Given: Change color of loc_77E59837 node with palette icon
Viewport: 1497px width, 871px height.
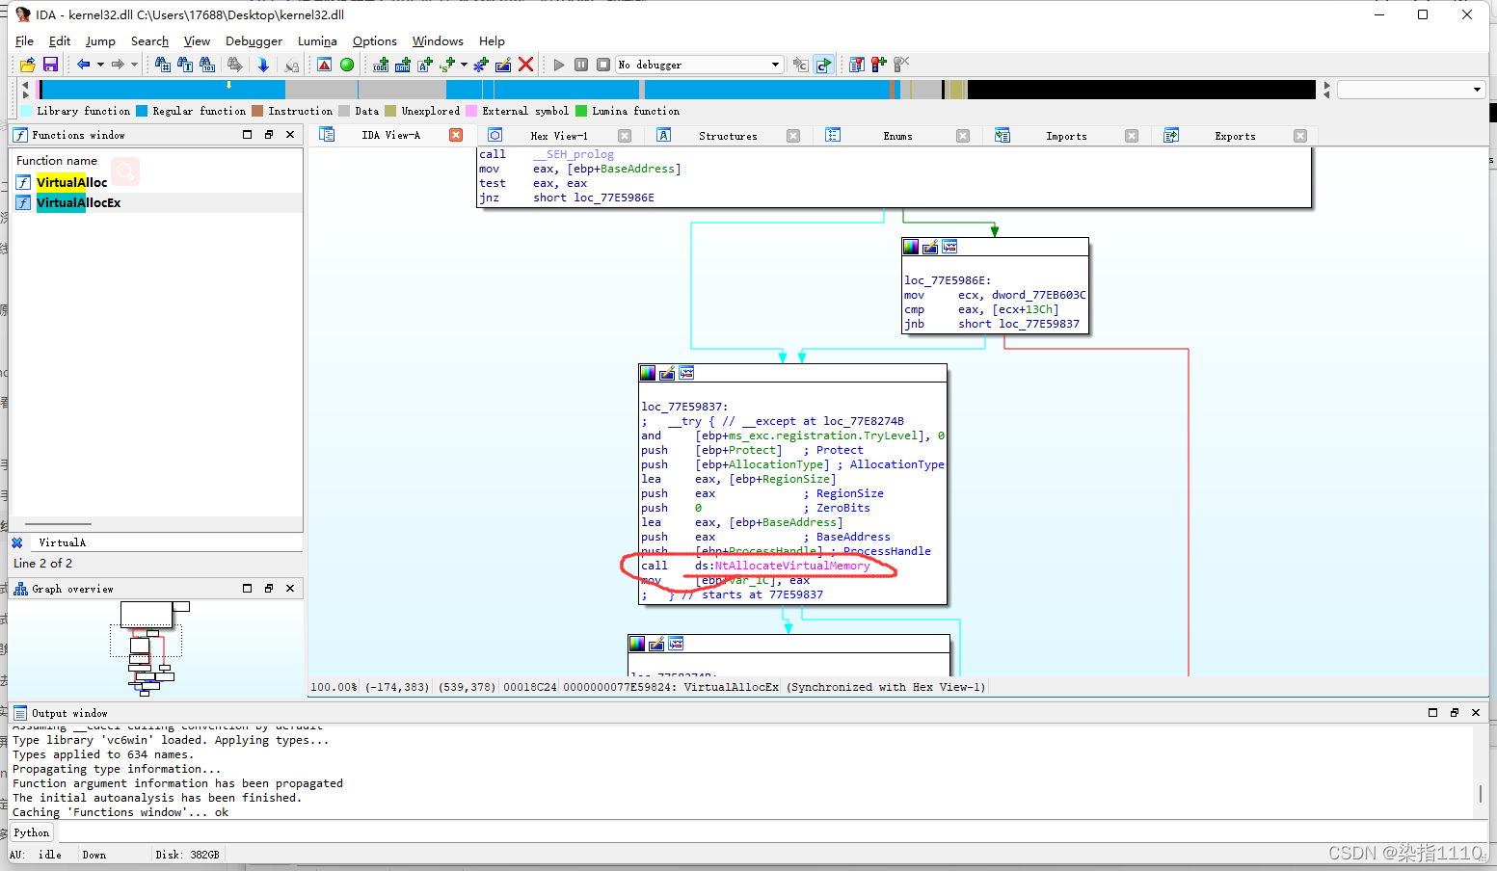Looking at the screenshot, I should click(648, 373).
